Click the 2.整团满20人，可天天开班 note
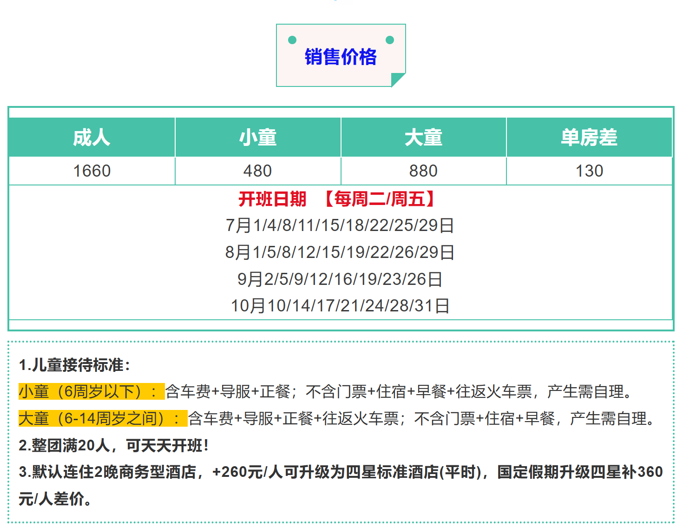 [x=114, y=445]
